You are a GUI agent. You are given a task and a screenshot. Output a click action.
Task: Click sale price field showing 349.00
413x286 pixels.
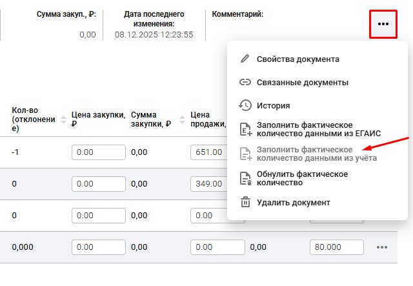click(209, 184)
